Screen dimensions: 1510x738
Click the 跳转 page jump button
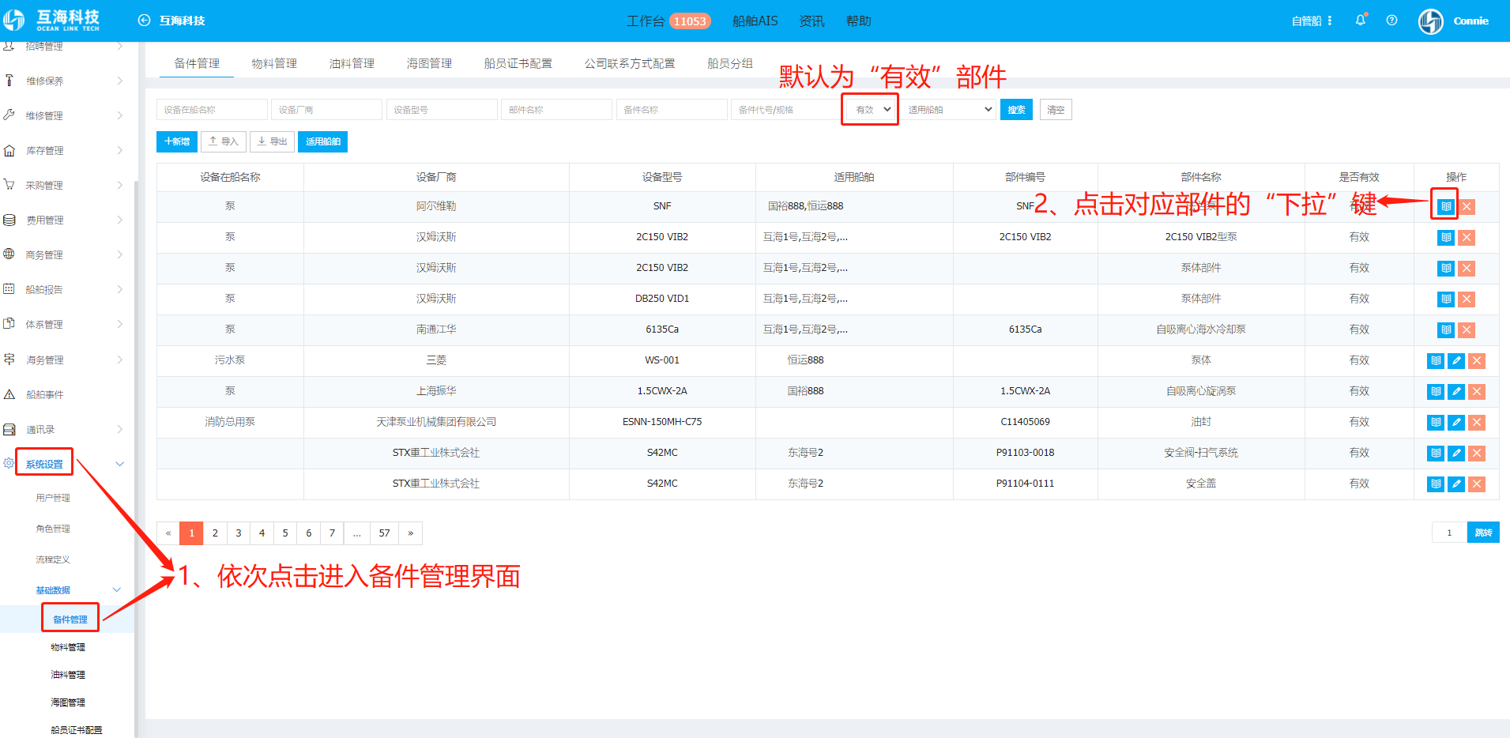[x=1483, y=533]
